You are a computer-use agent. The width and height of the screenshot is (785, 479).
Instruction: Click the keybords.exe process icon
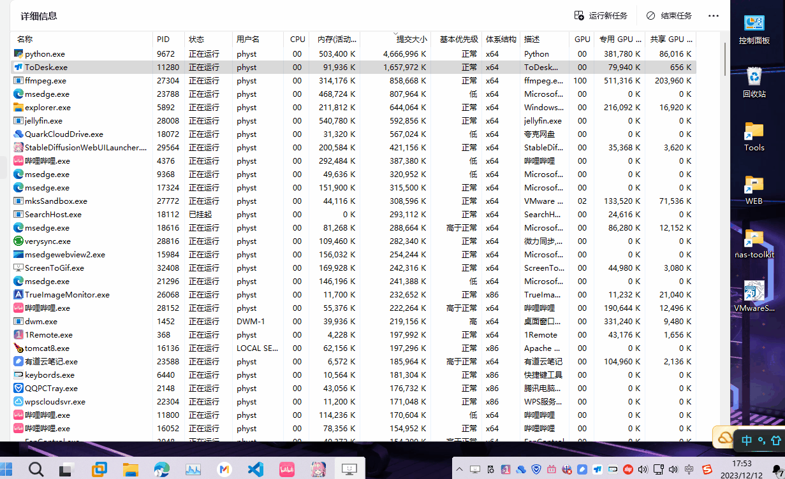pos(18,375)
